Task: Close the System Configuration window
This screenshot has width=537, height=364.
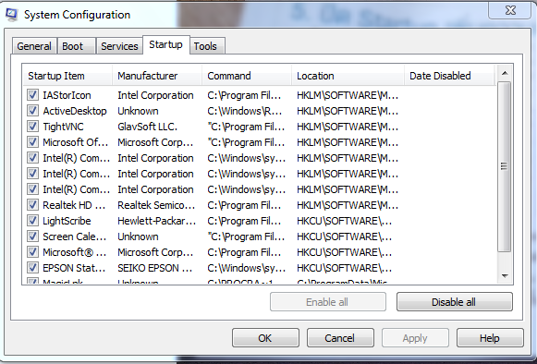Action: coord(510,10)
